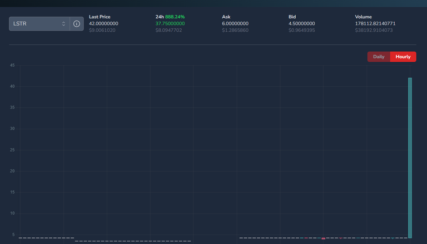Open the LSTR market selector dropdown
The width and height of the screenshot is (427, 244).
click(x=39, y=24)
